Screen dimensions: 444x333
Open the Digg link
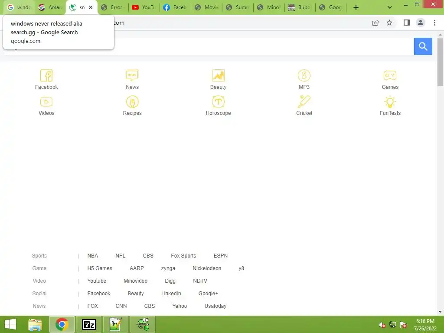coord(170,281)
